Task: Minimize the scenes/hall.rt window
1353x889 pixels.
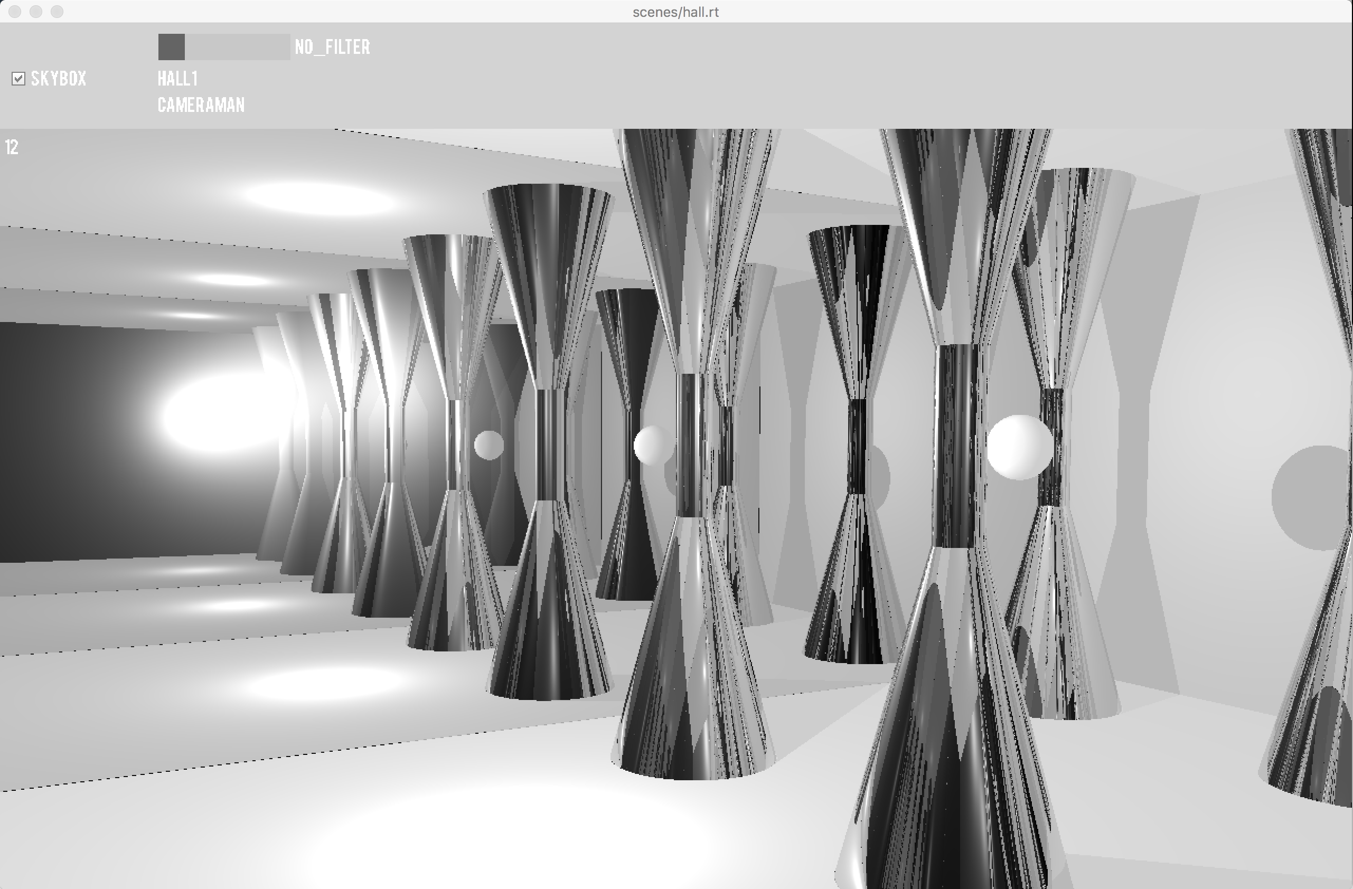Action: click(x=36, y=12)
